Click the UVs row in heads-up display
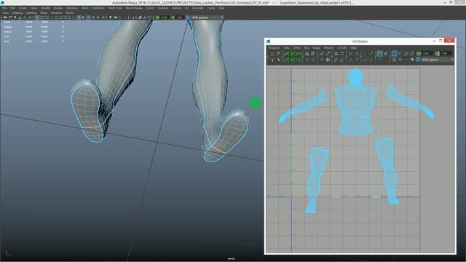This screenshot has height=262, width=466. point(33,41)
